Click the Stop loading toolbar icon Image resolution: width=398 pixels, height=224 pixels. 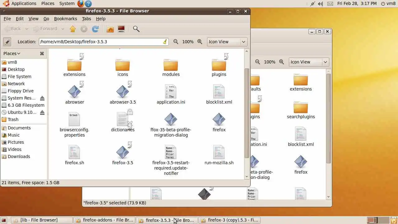pyautogui.click(x=84, y=29)
